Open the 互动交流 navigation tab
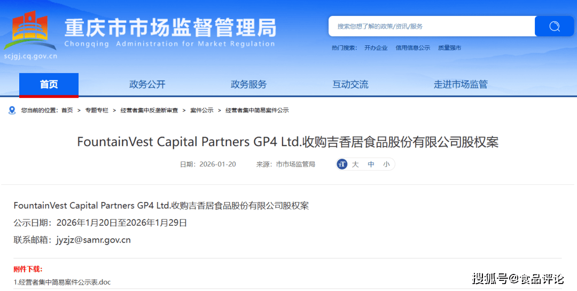This screenshot has height=291, width=577. pos(350,84)
